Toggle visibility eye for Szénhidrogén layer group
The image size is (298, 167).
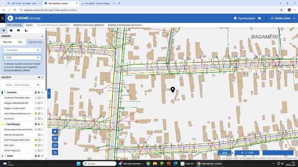[x=39, y=124]
